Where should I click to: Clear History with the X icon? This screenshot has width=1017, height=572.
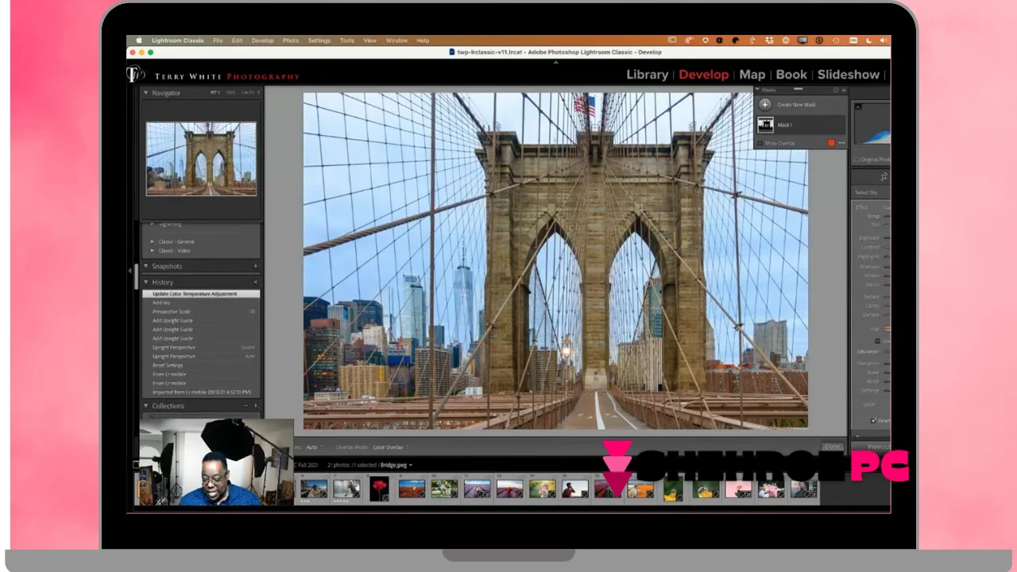tap(255, 282)
